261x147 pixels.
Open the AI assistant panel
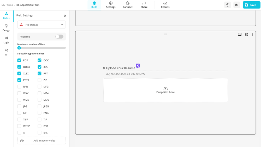(x=6, y=52)
